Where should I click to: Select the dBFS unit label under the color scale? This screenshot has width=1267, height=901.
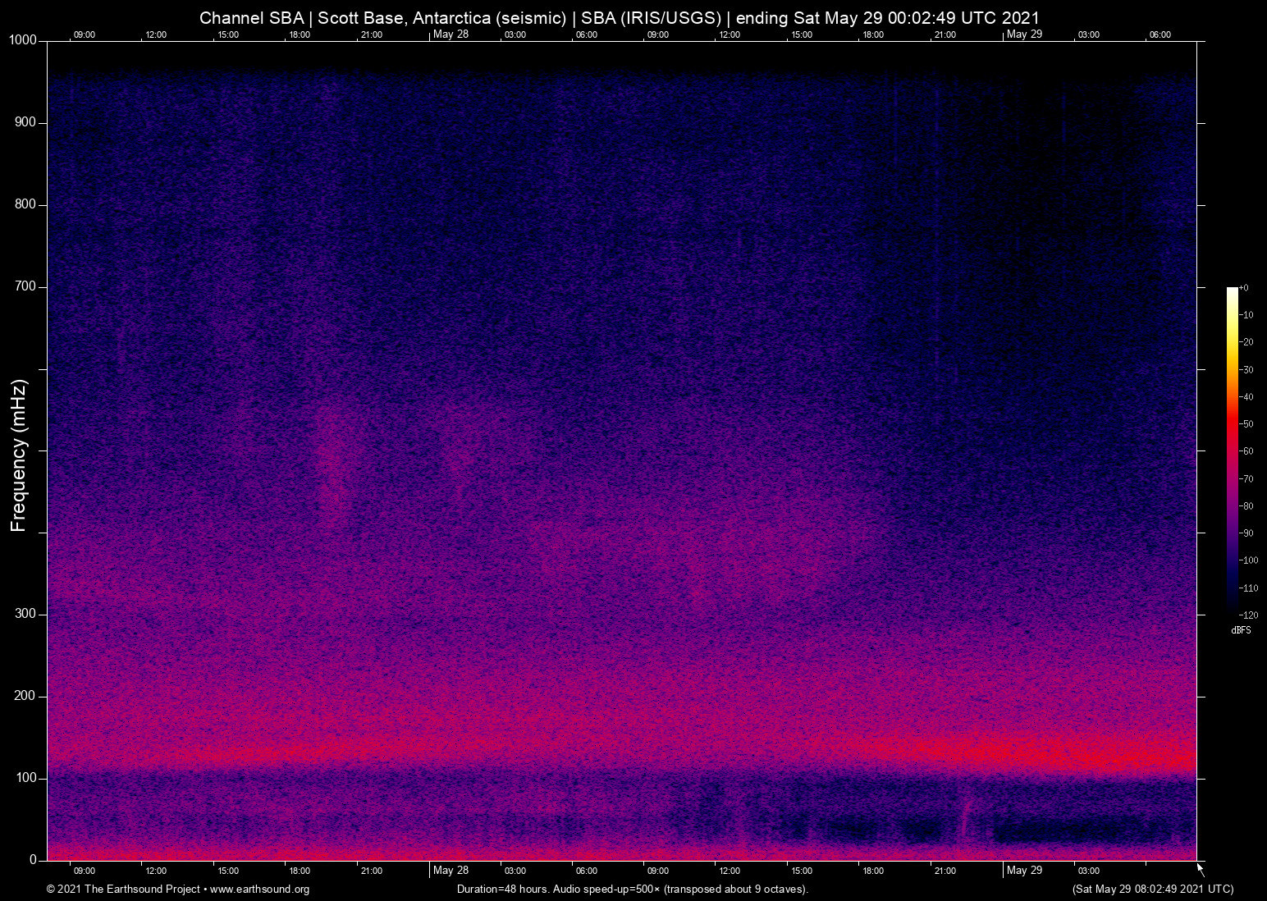1241,630
